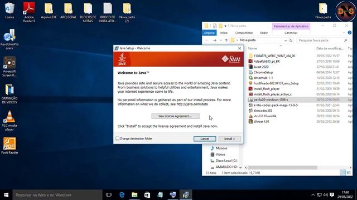The image size is (357, 200).
Task: Click View License Agreement button
Action: (x=175, y=116)
